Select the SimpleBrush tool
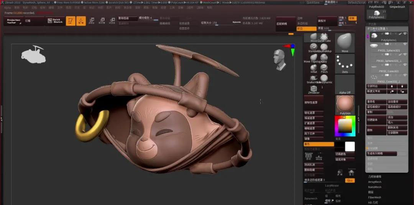The width and height of the screenshot is (414, 205). [x=397, y=7]
